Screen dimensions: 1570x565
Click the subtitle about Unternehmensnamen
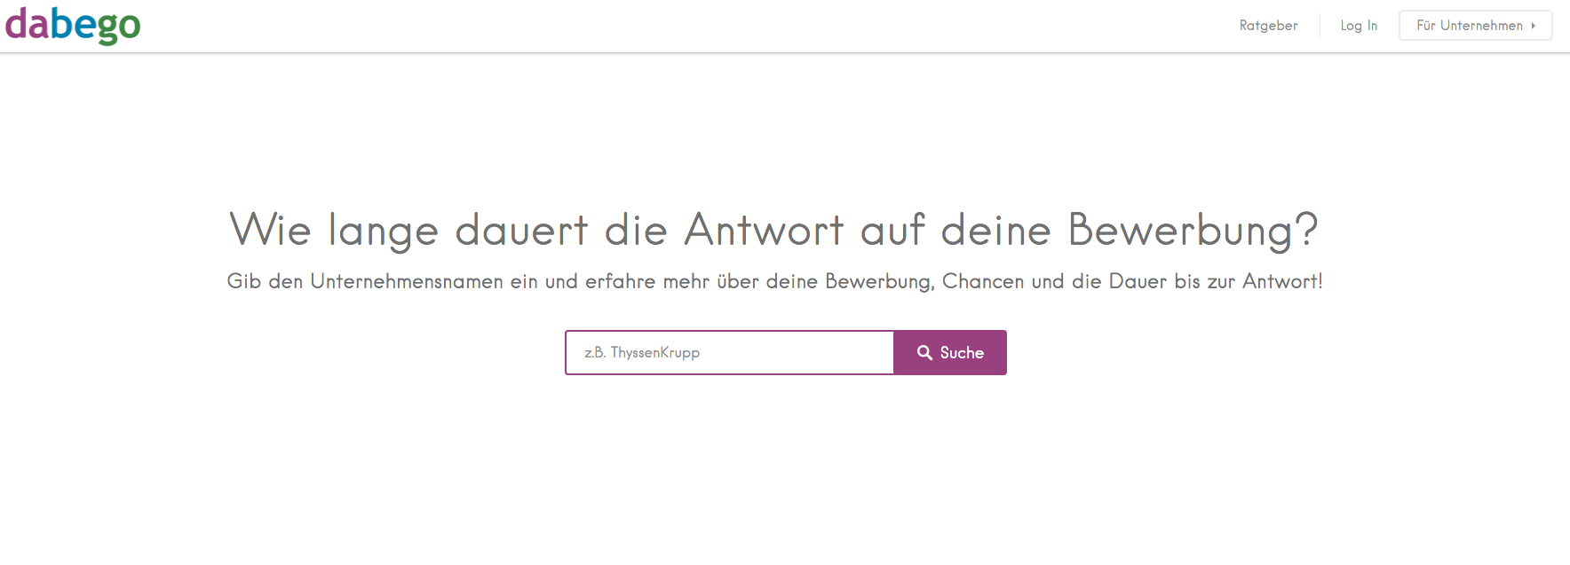point(774,281)
